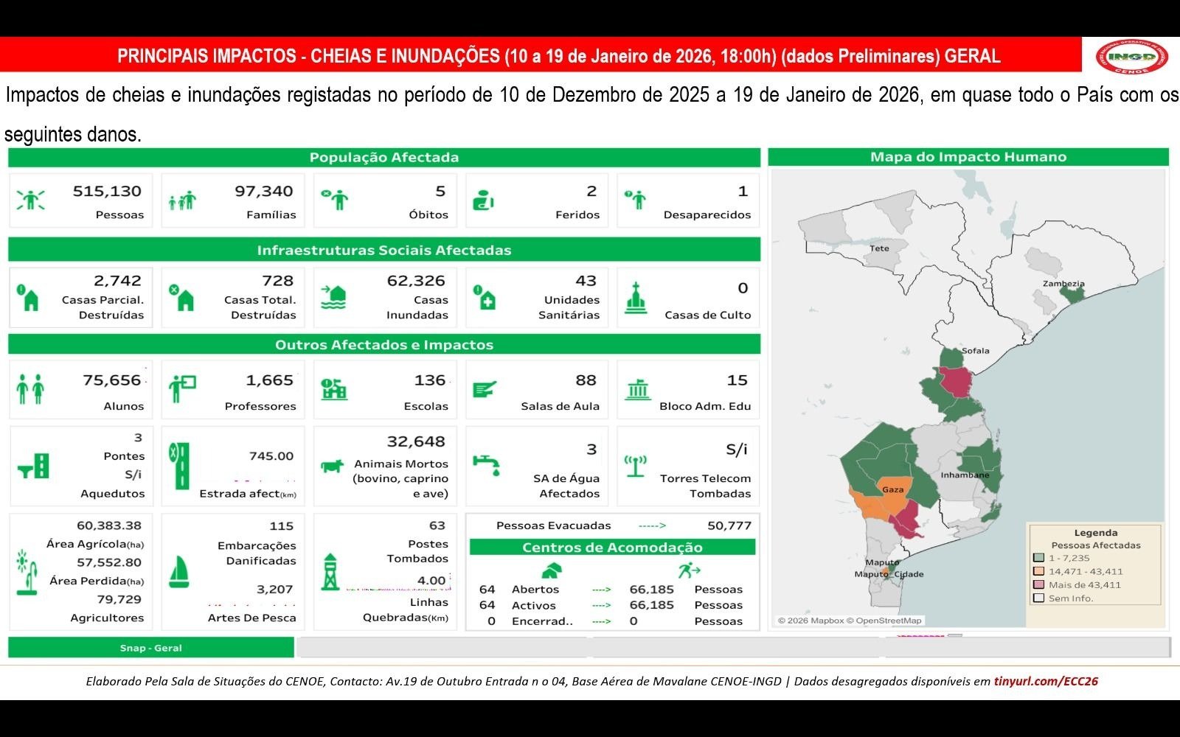This screenshot has width=1180, height=737.
Task: Click the flooded house Casas Inundadas icon
Action: [x=334, y=297]
